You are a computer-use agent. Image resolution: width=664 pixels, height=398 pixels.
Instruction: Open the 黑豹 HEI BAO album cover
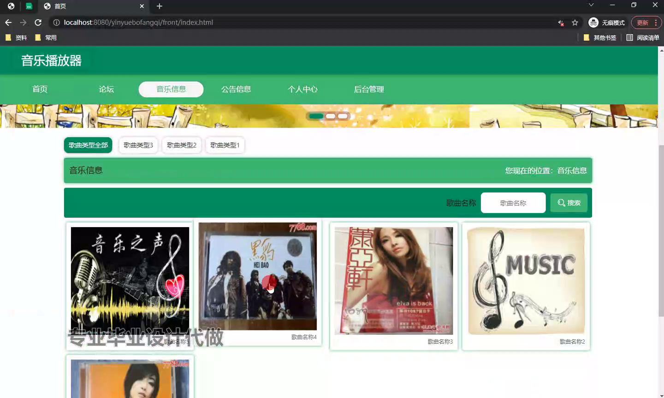[x=258, y=276]
